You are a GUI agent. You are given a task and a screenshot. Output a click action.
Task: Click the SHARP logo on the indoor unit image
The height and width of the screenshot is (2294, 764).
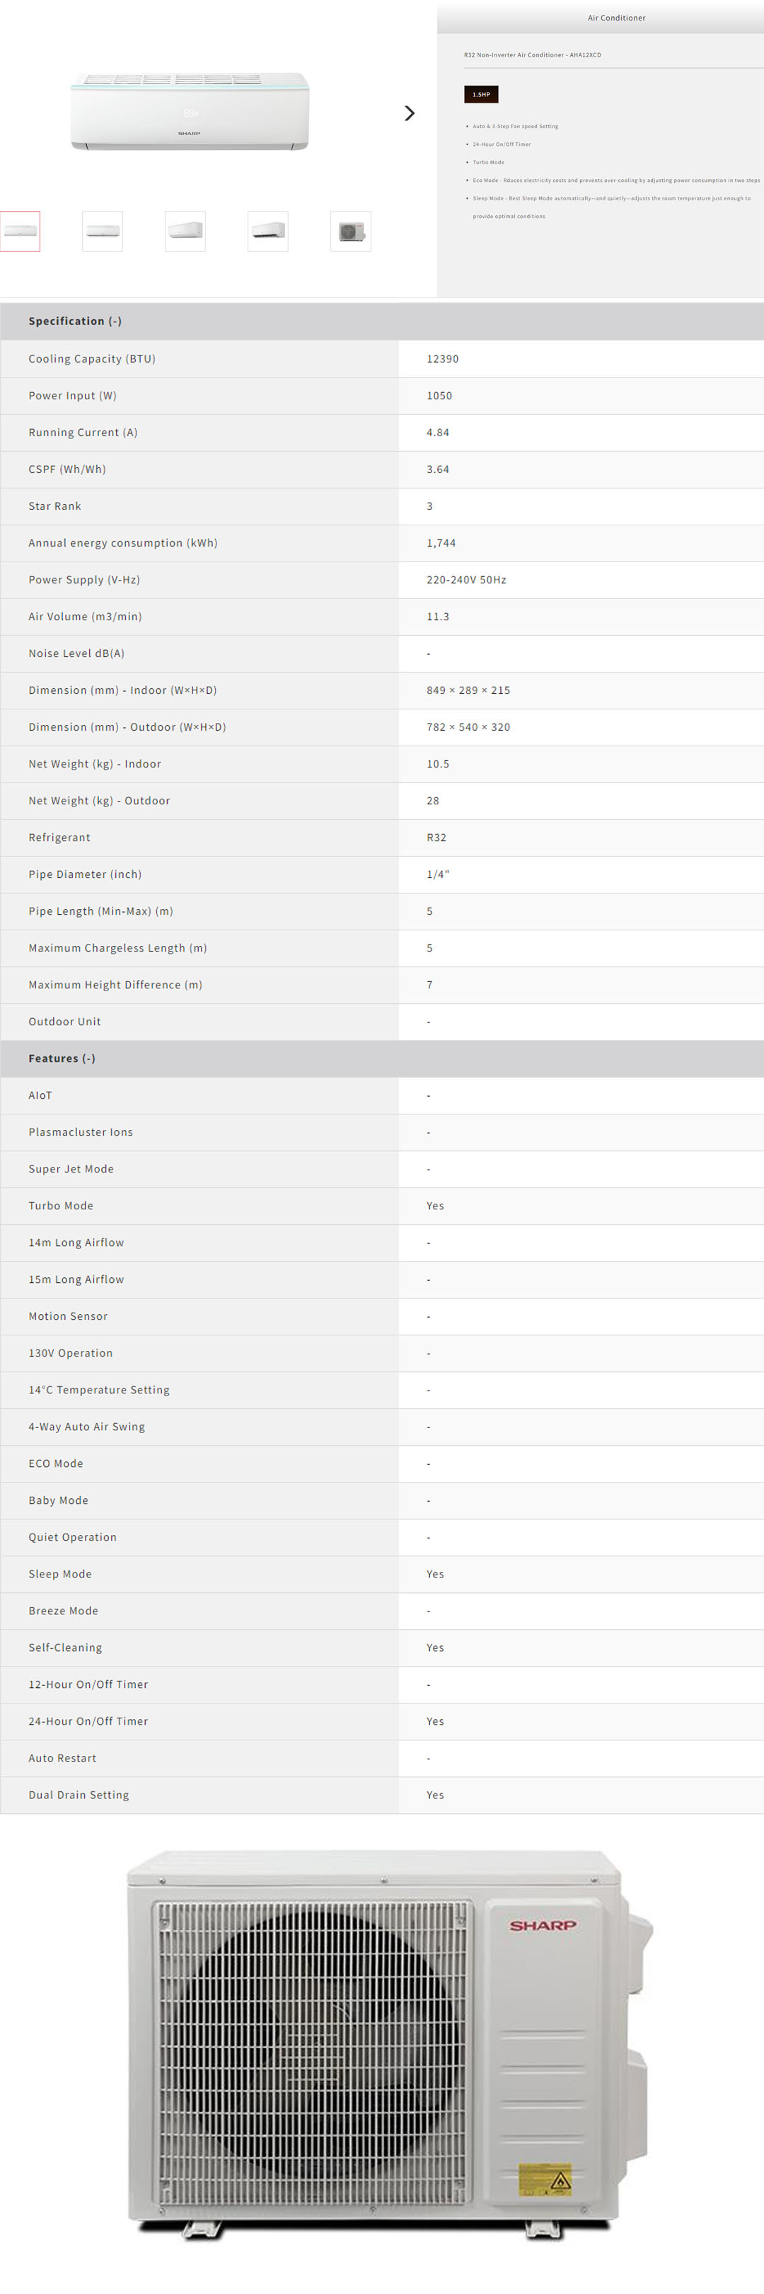(x=189, y=134)
